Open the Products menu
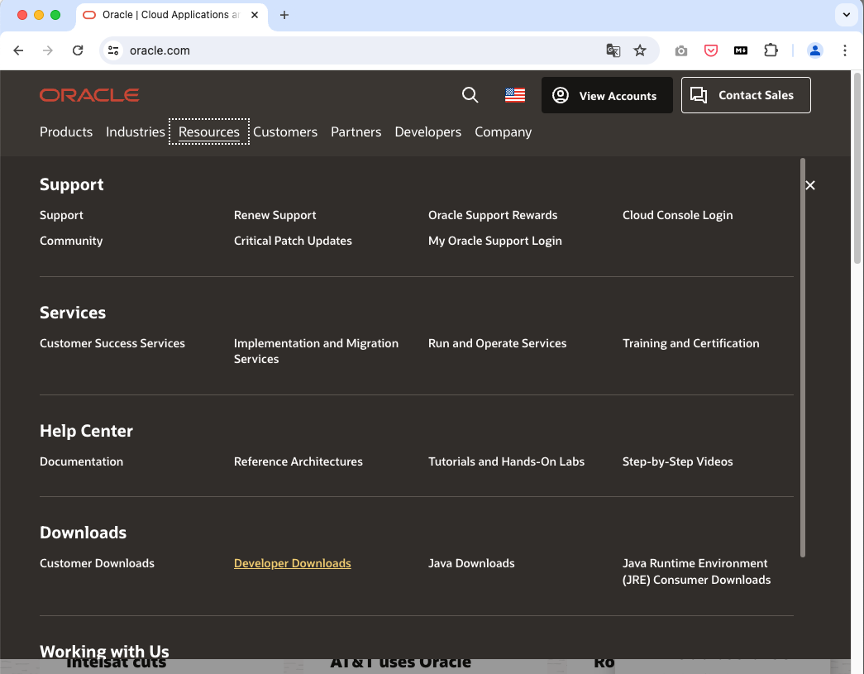The width and height of the screenshot is (864, 674). tap(66, 132)
